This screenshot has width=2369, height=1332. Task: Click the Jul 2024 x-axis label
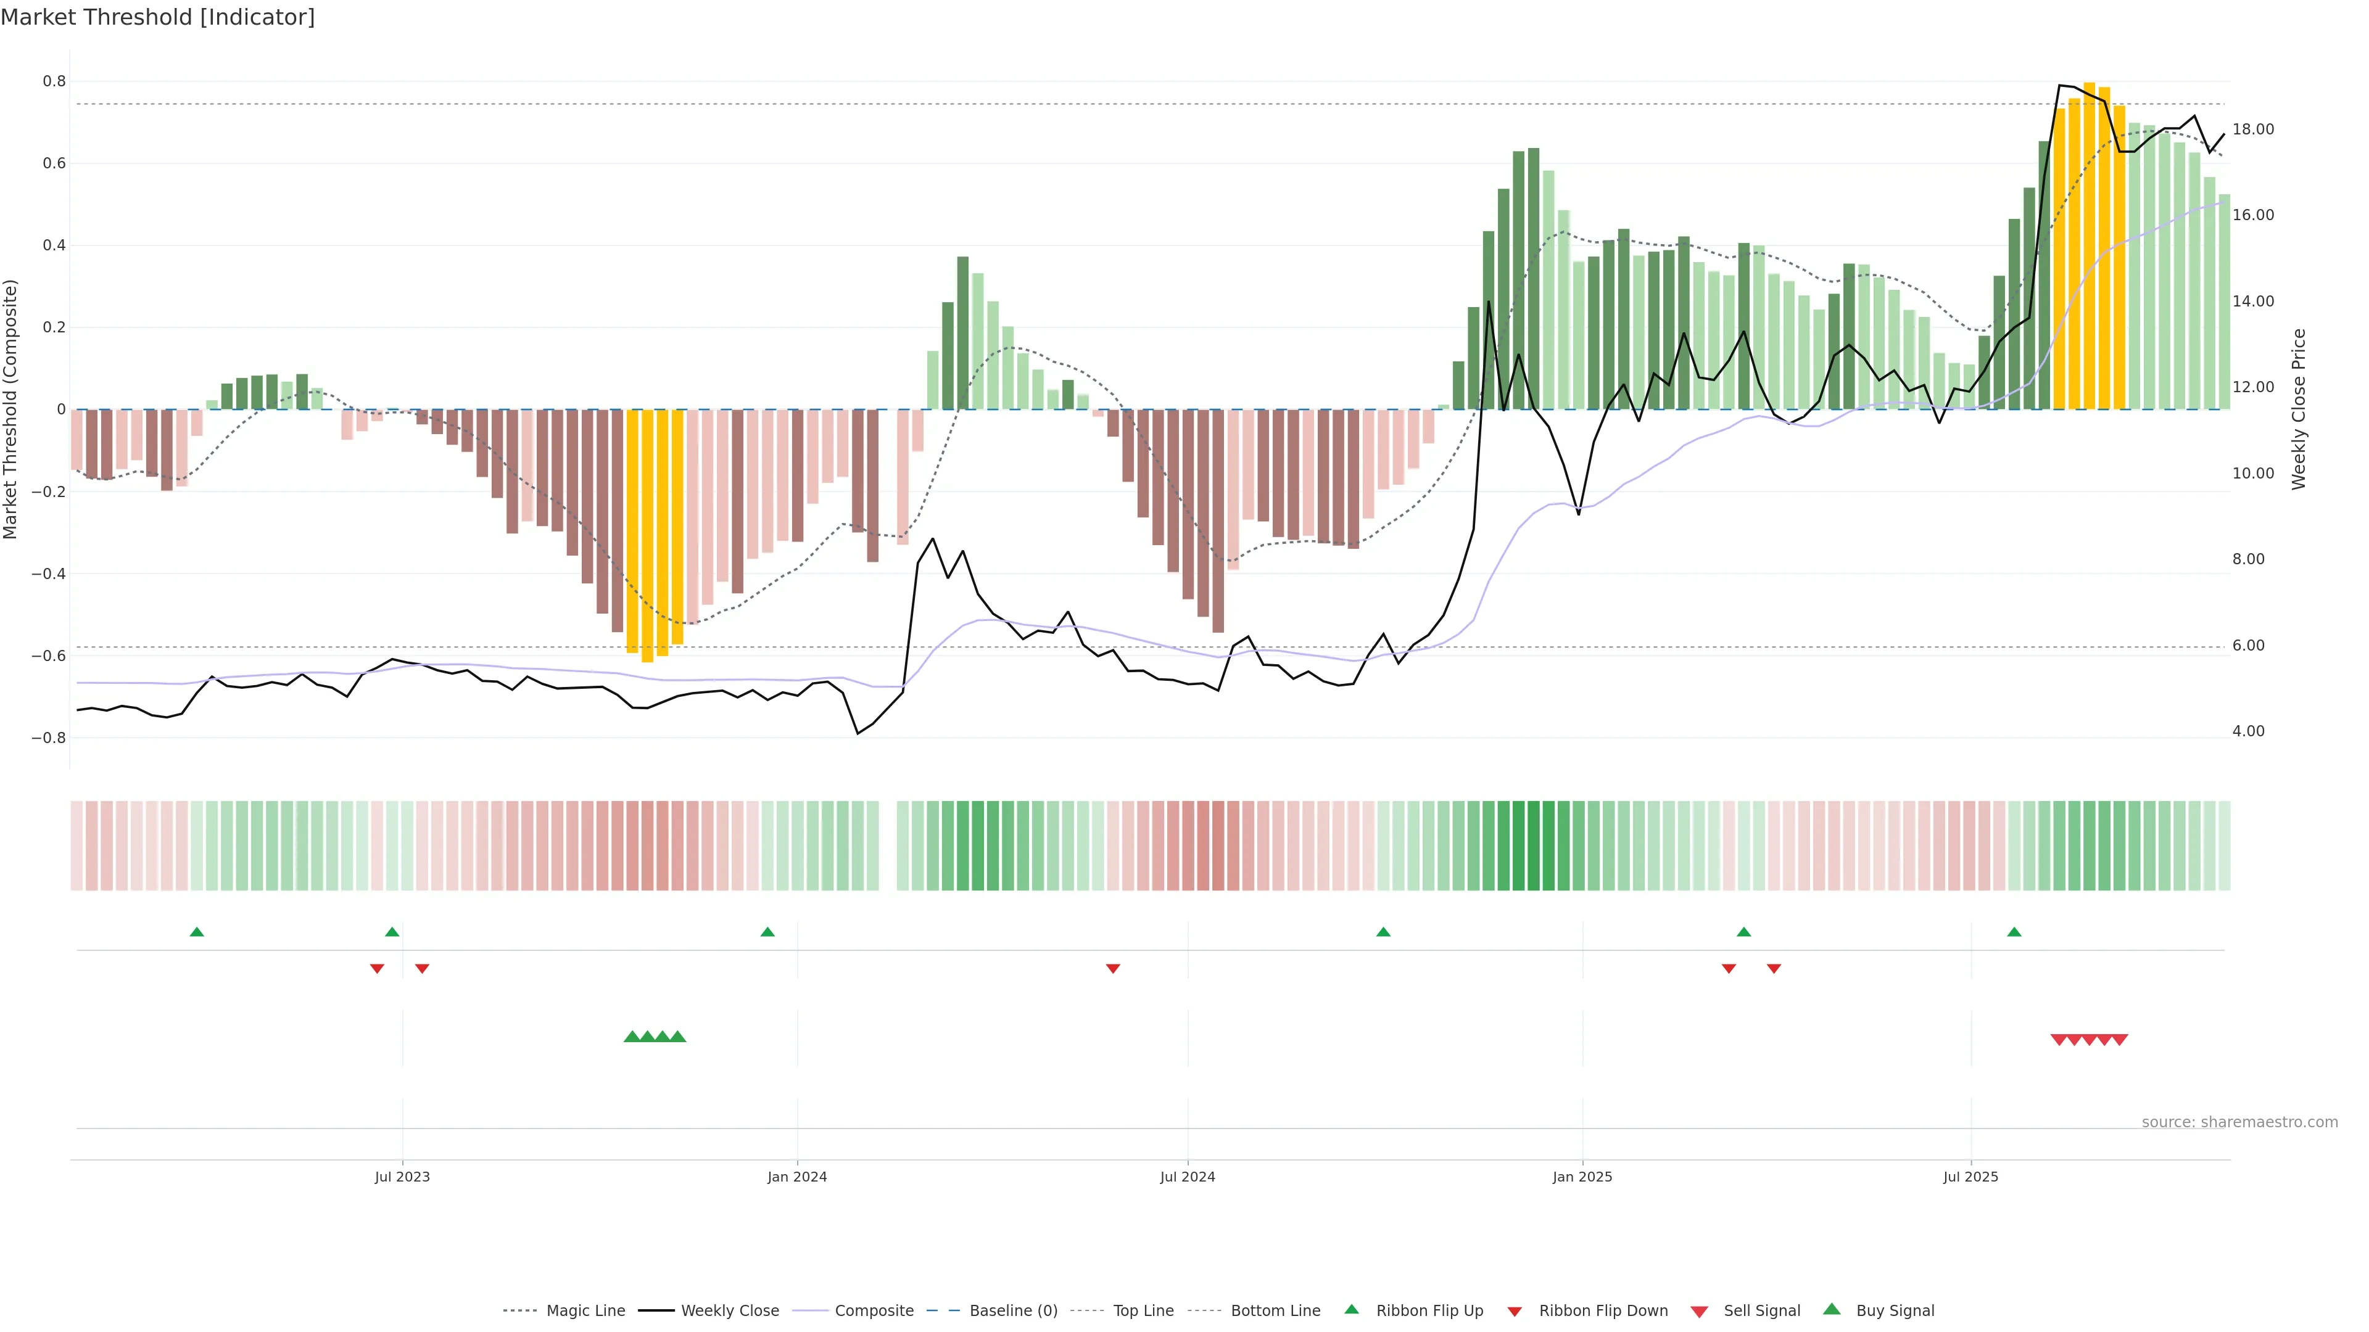[1187, 1177]
